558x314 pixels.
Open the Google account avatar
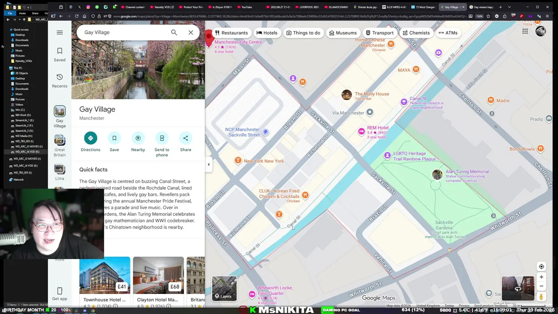click(541, 31)
